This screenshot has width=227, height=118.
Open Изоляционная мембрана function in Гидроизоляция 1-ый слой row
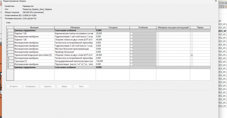34,36
